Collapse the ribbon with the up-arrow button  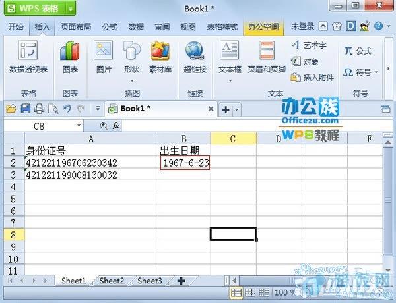[323, 26]
